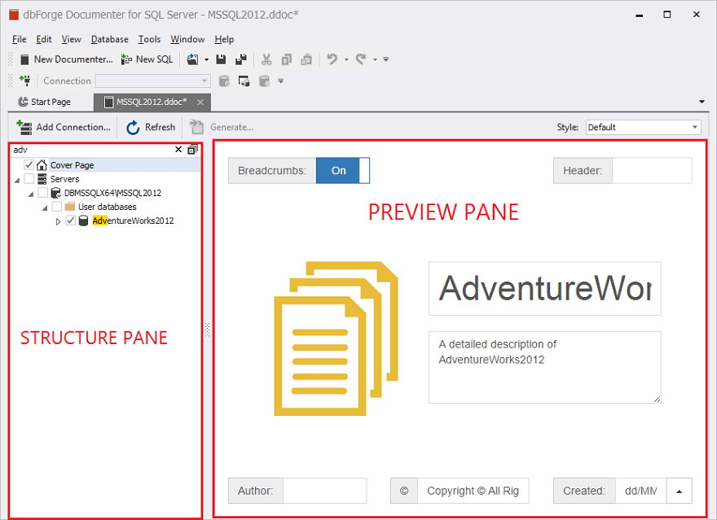The width and height of the screenshot is (717, 520).
Task: Click the Cut scissors icon
Action: click(x=266, y=59)
